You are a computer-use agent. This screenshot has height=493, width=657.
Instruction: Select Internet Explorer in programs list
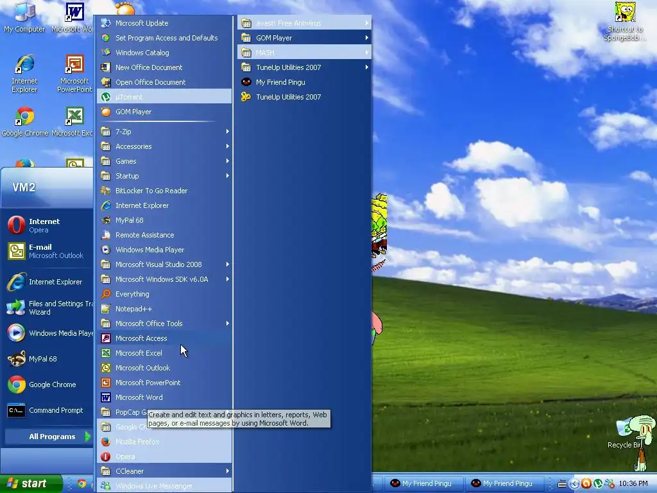click(164, 205)
